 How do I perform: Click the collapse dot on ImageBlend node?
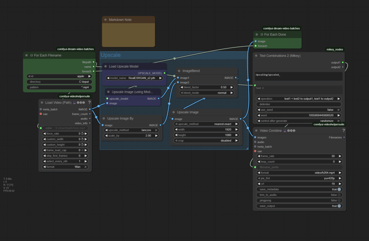pos(180,71)
